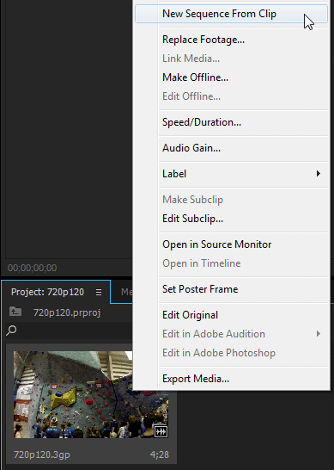Select Set Poster Frame

pos(200,289)
